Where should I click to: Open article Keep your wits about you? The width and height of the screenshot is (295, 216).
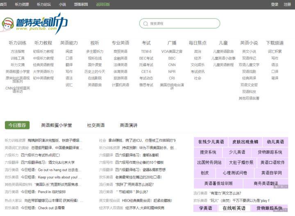51,177
